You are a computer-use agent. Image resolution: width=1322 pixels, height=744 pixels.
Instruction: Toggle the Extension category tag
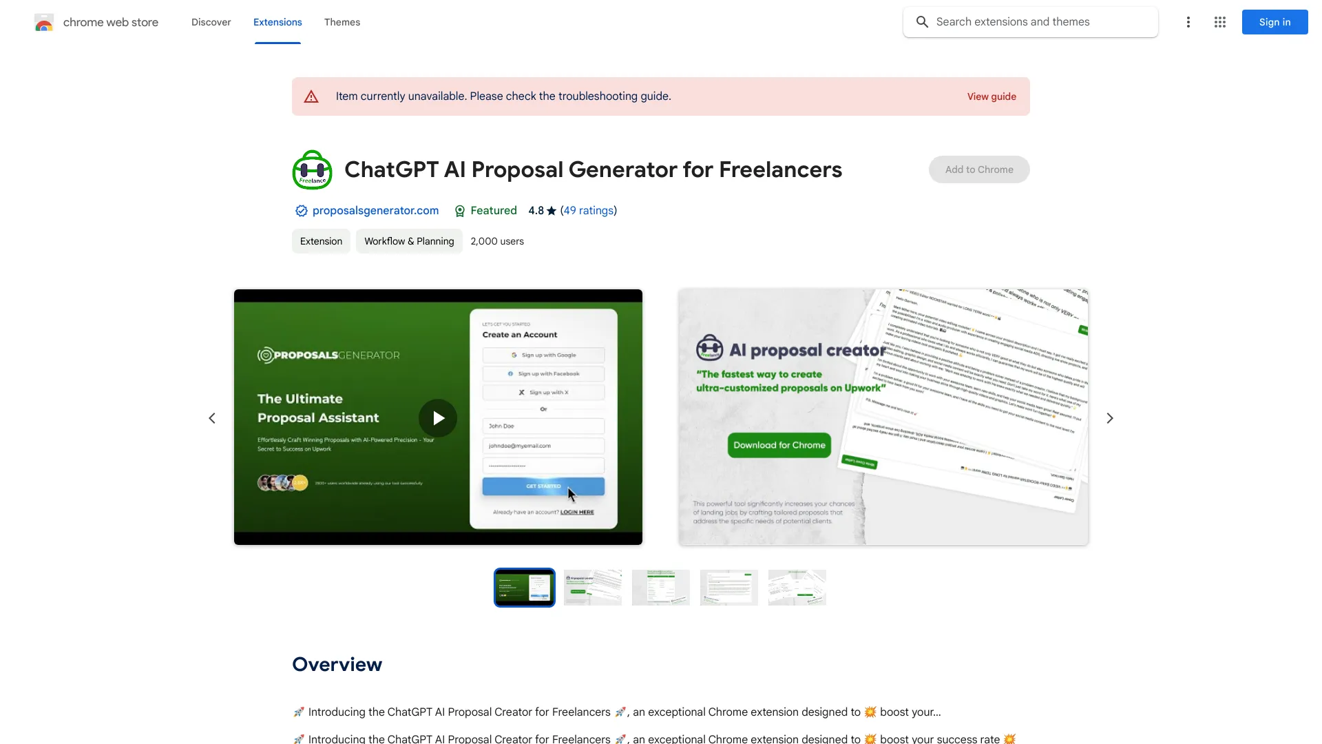(320, 240)
